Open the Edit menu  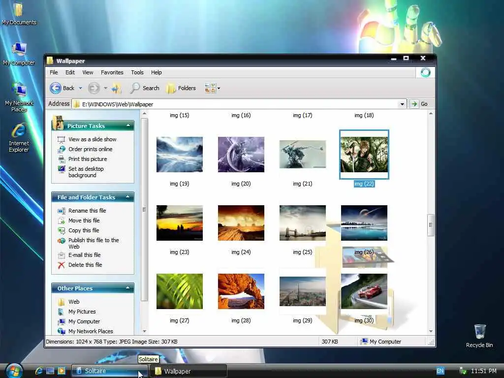click(70, 72)
